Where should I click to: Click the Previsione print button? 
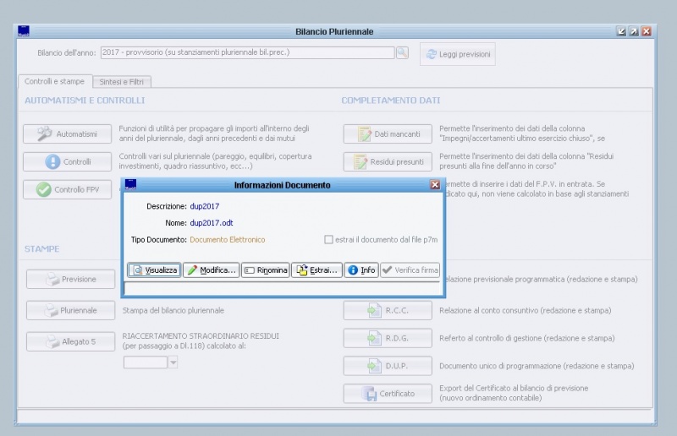click(71, 279)
